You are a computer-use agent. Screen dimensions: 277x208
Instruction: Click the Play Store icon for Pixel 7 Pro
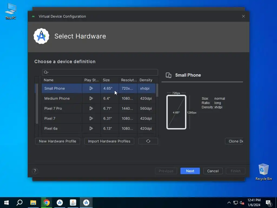(91, 108)
